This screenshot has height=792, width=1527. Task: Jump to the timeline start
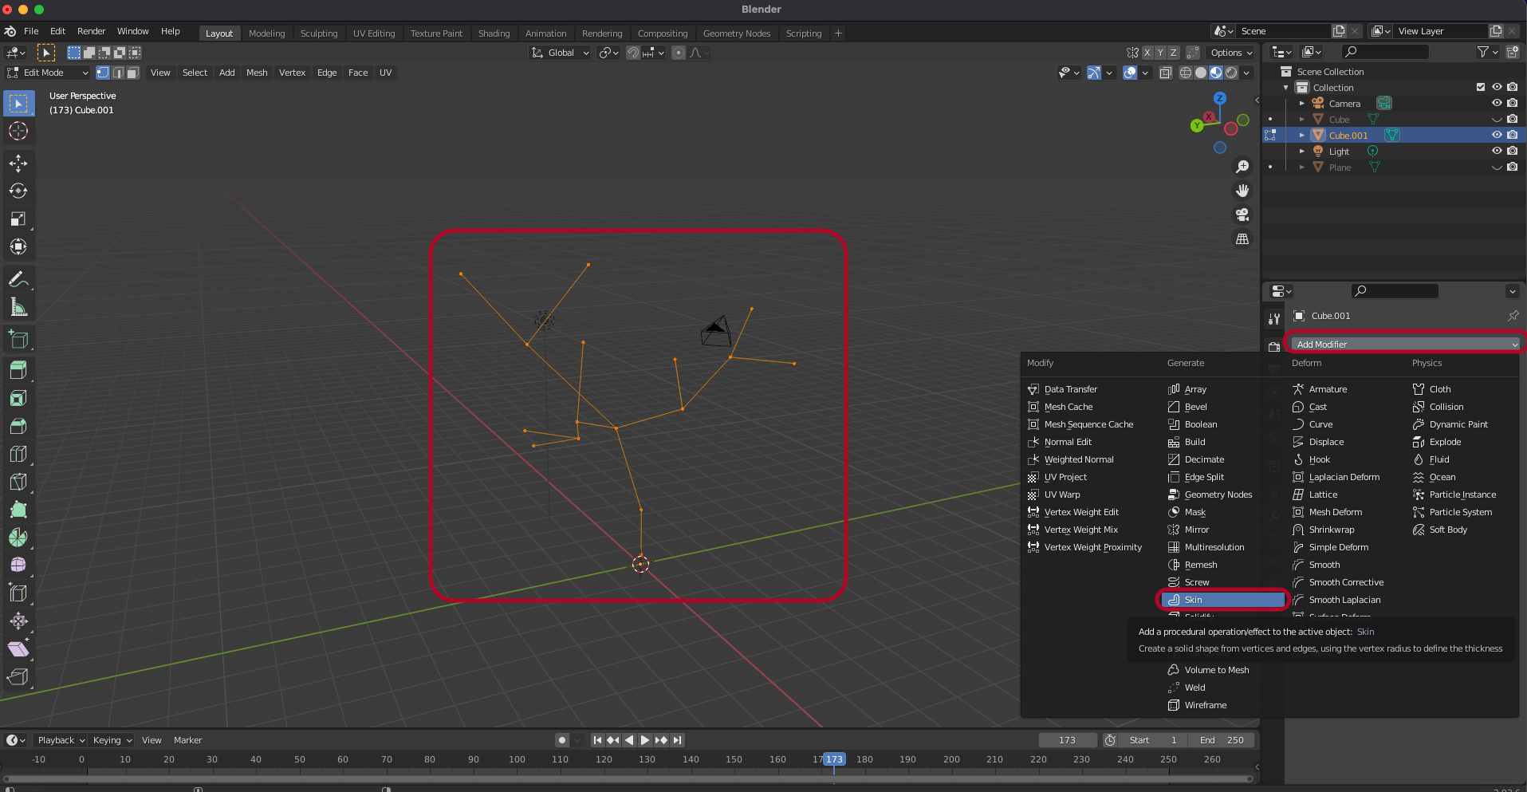tap(597, 740)
